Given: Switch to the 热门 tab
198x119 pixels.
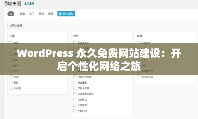Looking at the screenshot, I should tap(32, 14).
